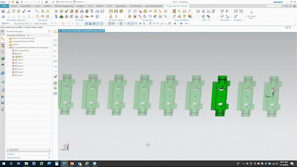The image size is (297, 167).
Task: Open the Constraint Navigator tab in resource bar
Action: 3,45
